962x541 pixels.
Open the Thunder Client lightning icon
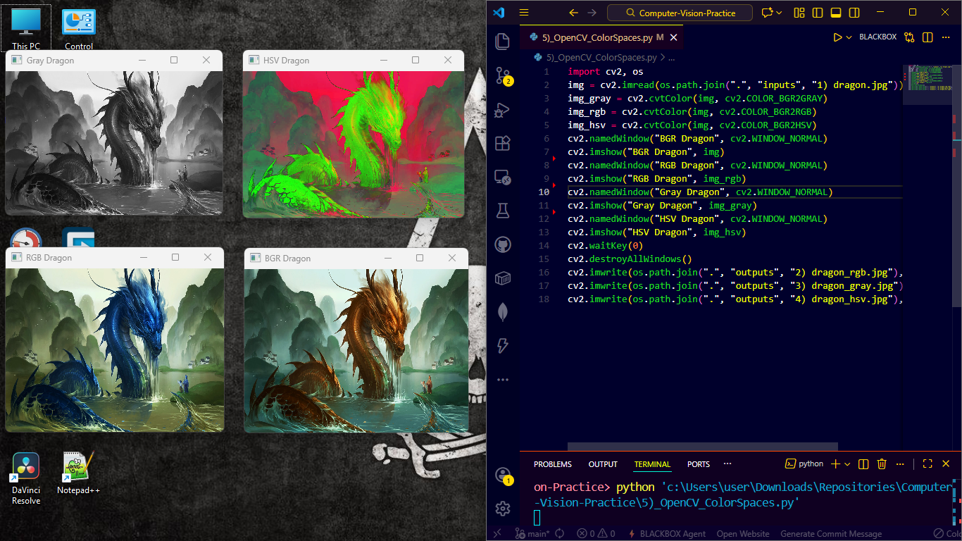click(503, 346)
